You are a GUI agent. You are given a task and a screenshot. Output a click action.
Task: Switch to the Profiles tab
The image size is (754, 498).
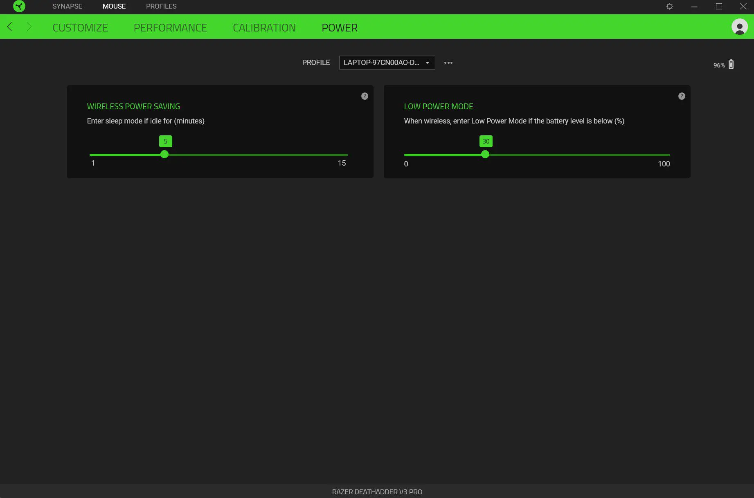point(161,6)
